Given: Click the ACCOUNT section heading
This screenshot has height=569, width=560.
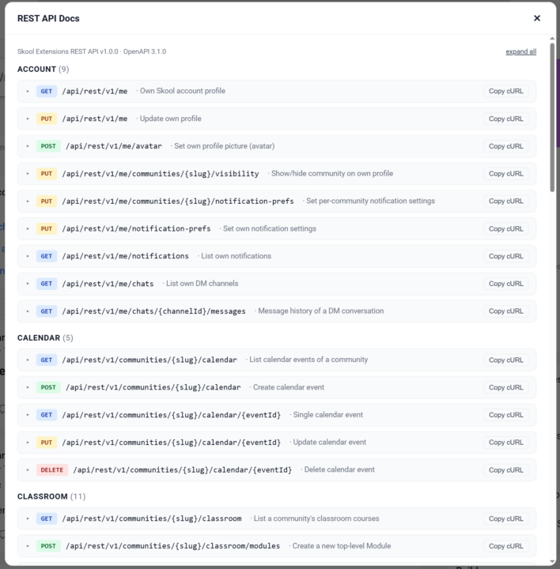Looking at the screenshot, I should coord(36,69).
